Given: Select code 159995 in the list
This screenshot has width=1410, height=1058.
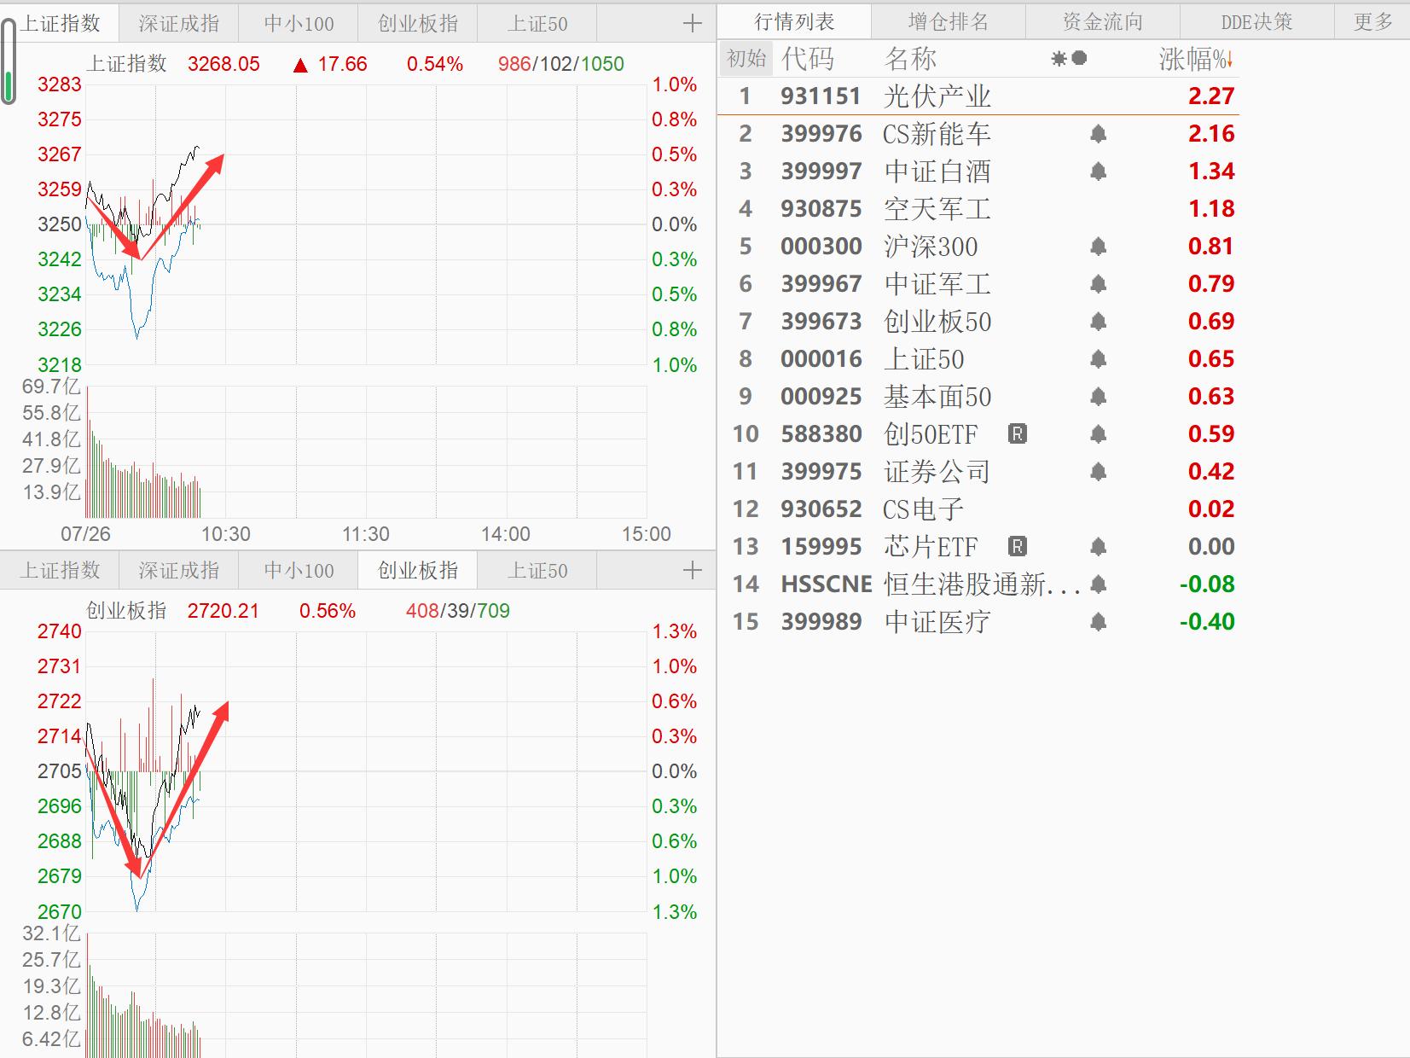Looking at the screenshot, I should pos(821,547).
